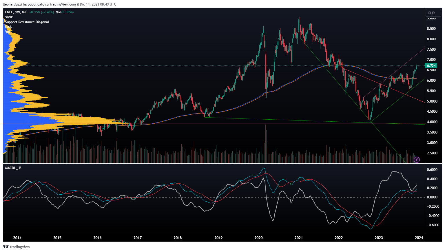Click the 2021 label on time axis
The width and height of the screenshot is (445, 252).
299,238
